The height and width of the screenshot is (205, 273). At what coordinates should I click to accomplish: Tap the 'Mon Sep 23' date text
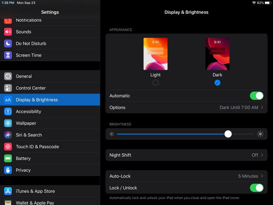[x=26, y=3]
